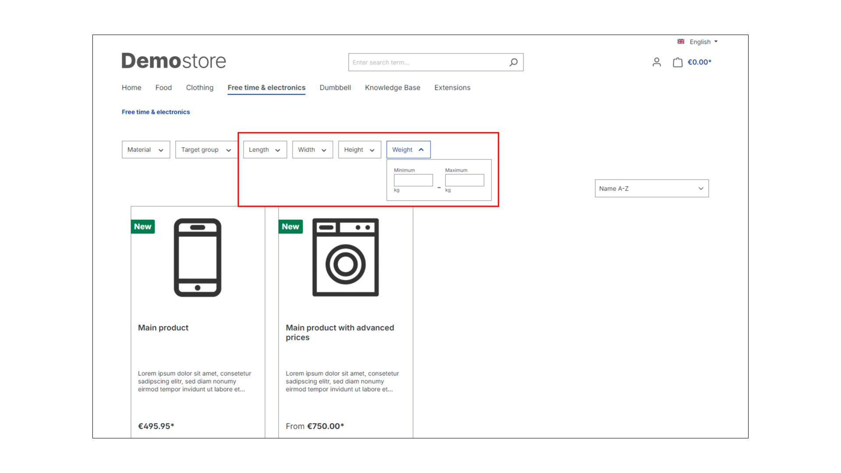Image resolution: width=841 pixels, height=473 pixels.
Task: Click the New badge on Main product
Action: click(143, 226)
